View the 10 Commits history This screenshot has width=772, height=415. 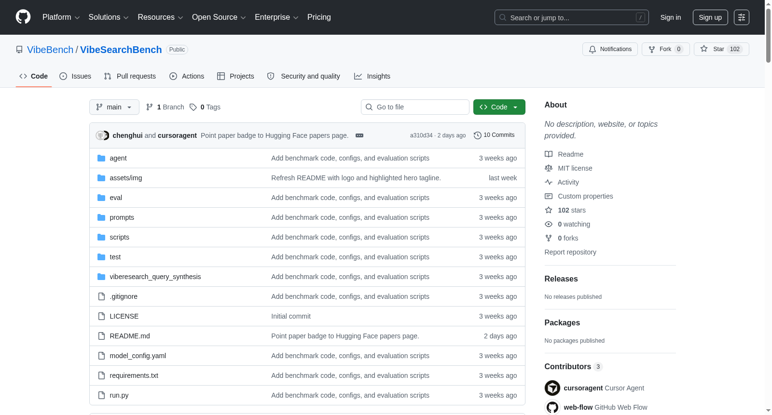[494, 135]
